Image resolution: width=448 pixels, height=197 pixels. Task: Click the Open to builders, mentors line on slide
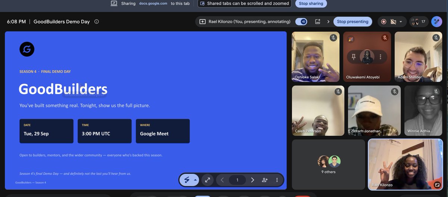[x=91, y=155]
